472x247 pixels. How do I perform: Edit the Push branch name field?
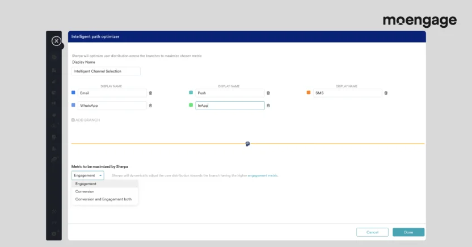click(x=230, y=93)
